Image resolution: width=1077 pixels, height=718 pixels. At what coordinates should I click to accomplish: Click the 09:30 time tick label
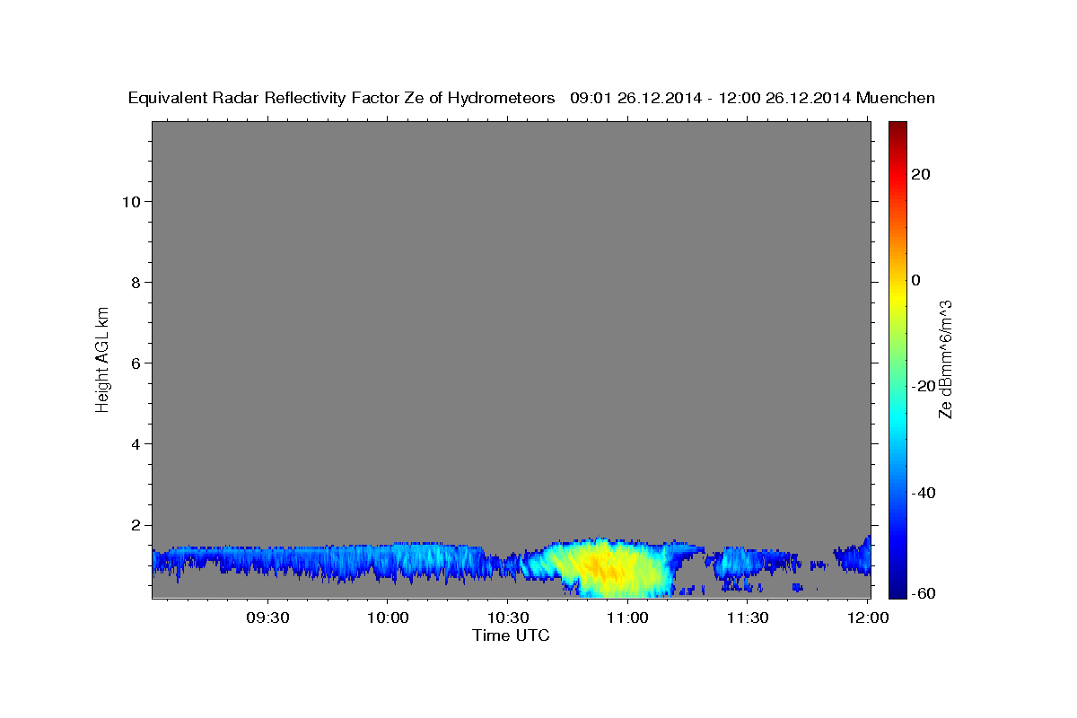click(x=267, y=617)
